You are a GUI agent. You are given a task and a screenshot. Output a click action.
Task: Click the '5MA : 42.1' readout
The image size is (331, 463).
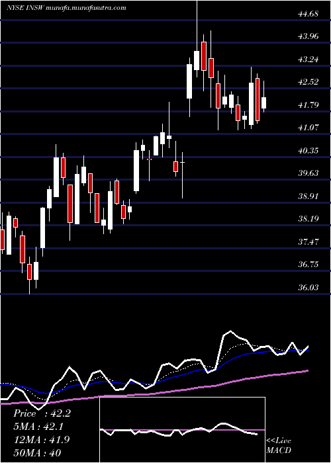pyautogui.click(x=38, y=427)
